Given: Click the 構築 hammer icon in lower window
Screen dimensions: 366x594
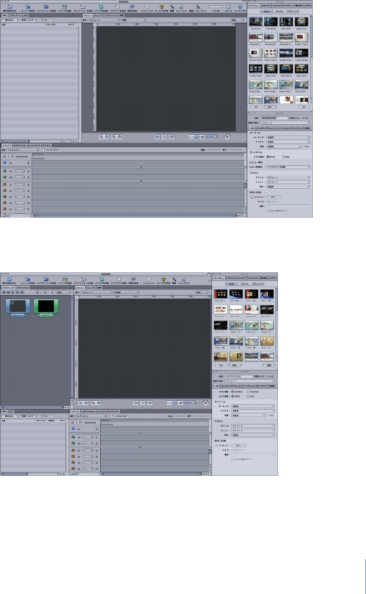Looking at the screenshot, I should coord(174,279).
